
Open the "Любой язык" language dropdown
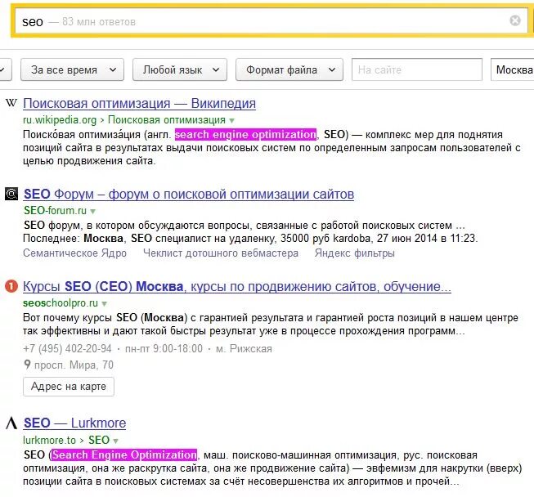coord(180,69)
